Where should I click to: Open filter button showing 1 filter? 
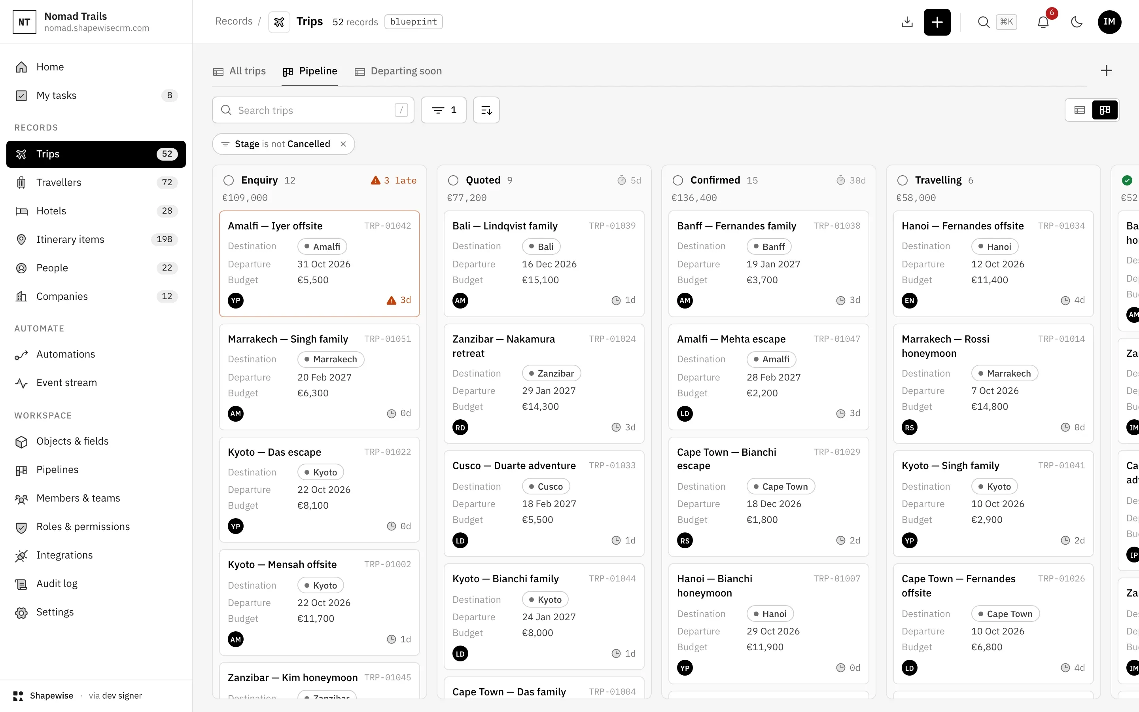pyautogui.click(x=443, y=110)
